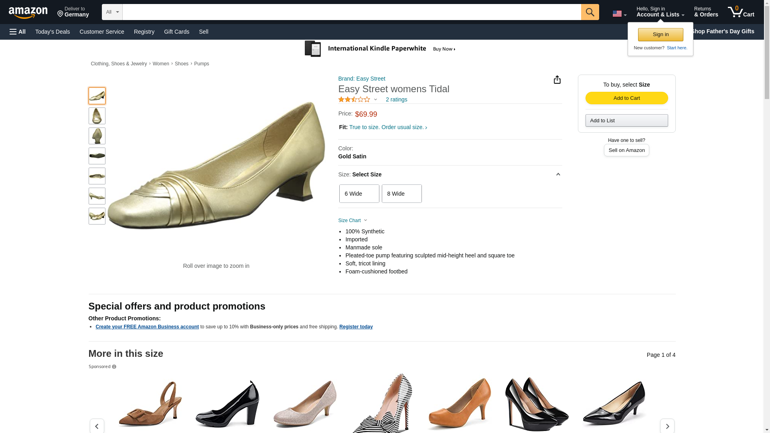Select the second shoe thumbnail image

pyautogui.click(x=97, y=116)
